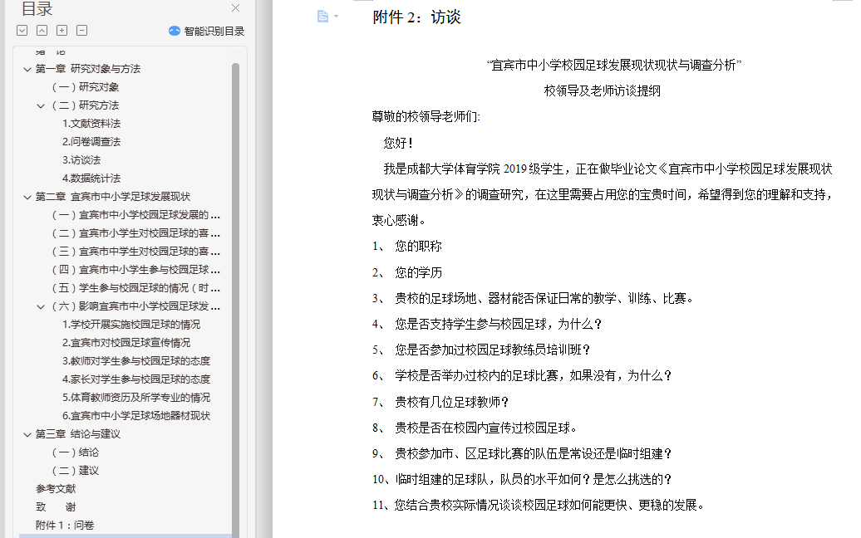Image resolution: width=861 pixels, height=538 pixels.
Task: Jump to 第三章 结论与建议
Action: coord(78,434)
